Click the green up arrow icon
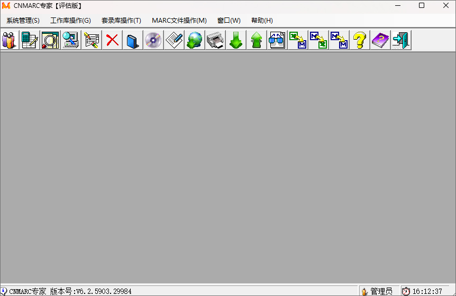Screen dimensions: 456x296 coord(257,40)
